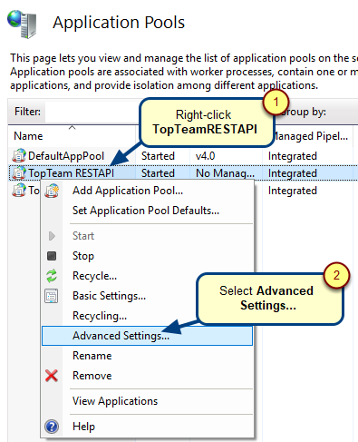Click TopTeam RESTAPI's Integrated pipeline cell
The height and width of the screenshot is (442, 358).
(x=293, y=173)
